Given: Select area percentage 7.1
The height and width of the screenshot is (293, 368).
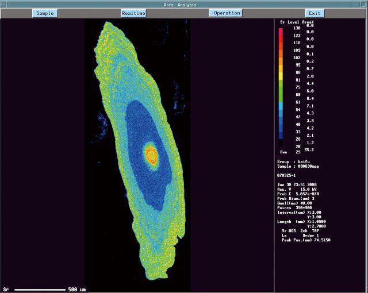Looking at the screenshot, I should pyautogui.click(x=310, y=106).
